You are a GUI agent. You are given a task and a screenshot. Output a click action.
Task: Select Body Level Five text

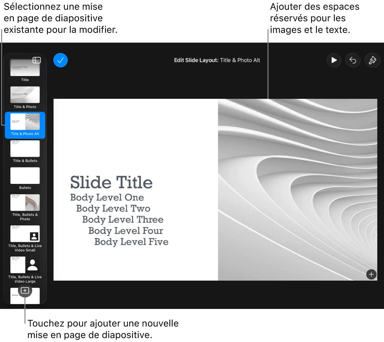point(131,242)
